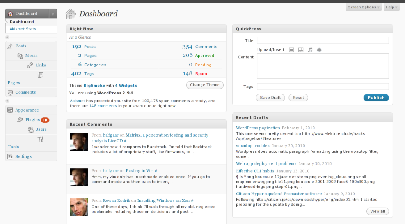405x224 pixels.
Task: Click the Comments speech bubble icon
Action: tap(10, 93)
